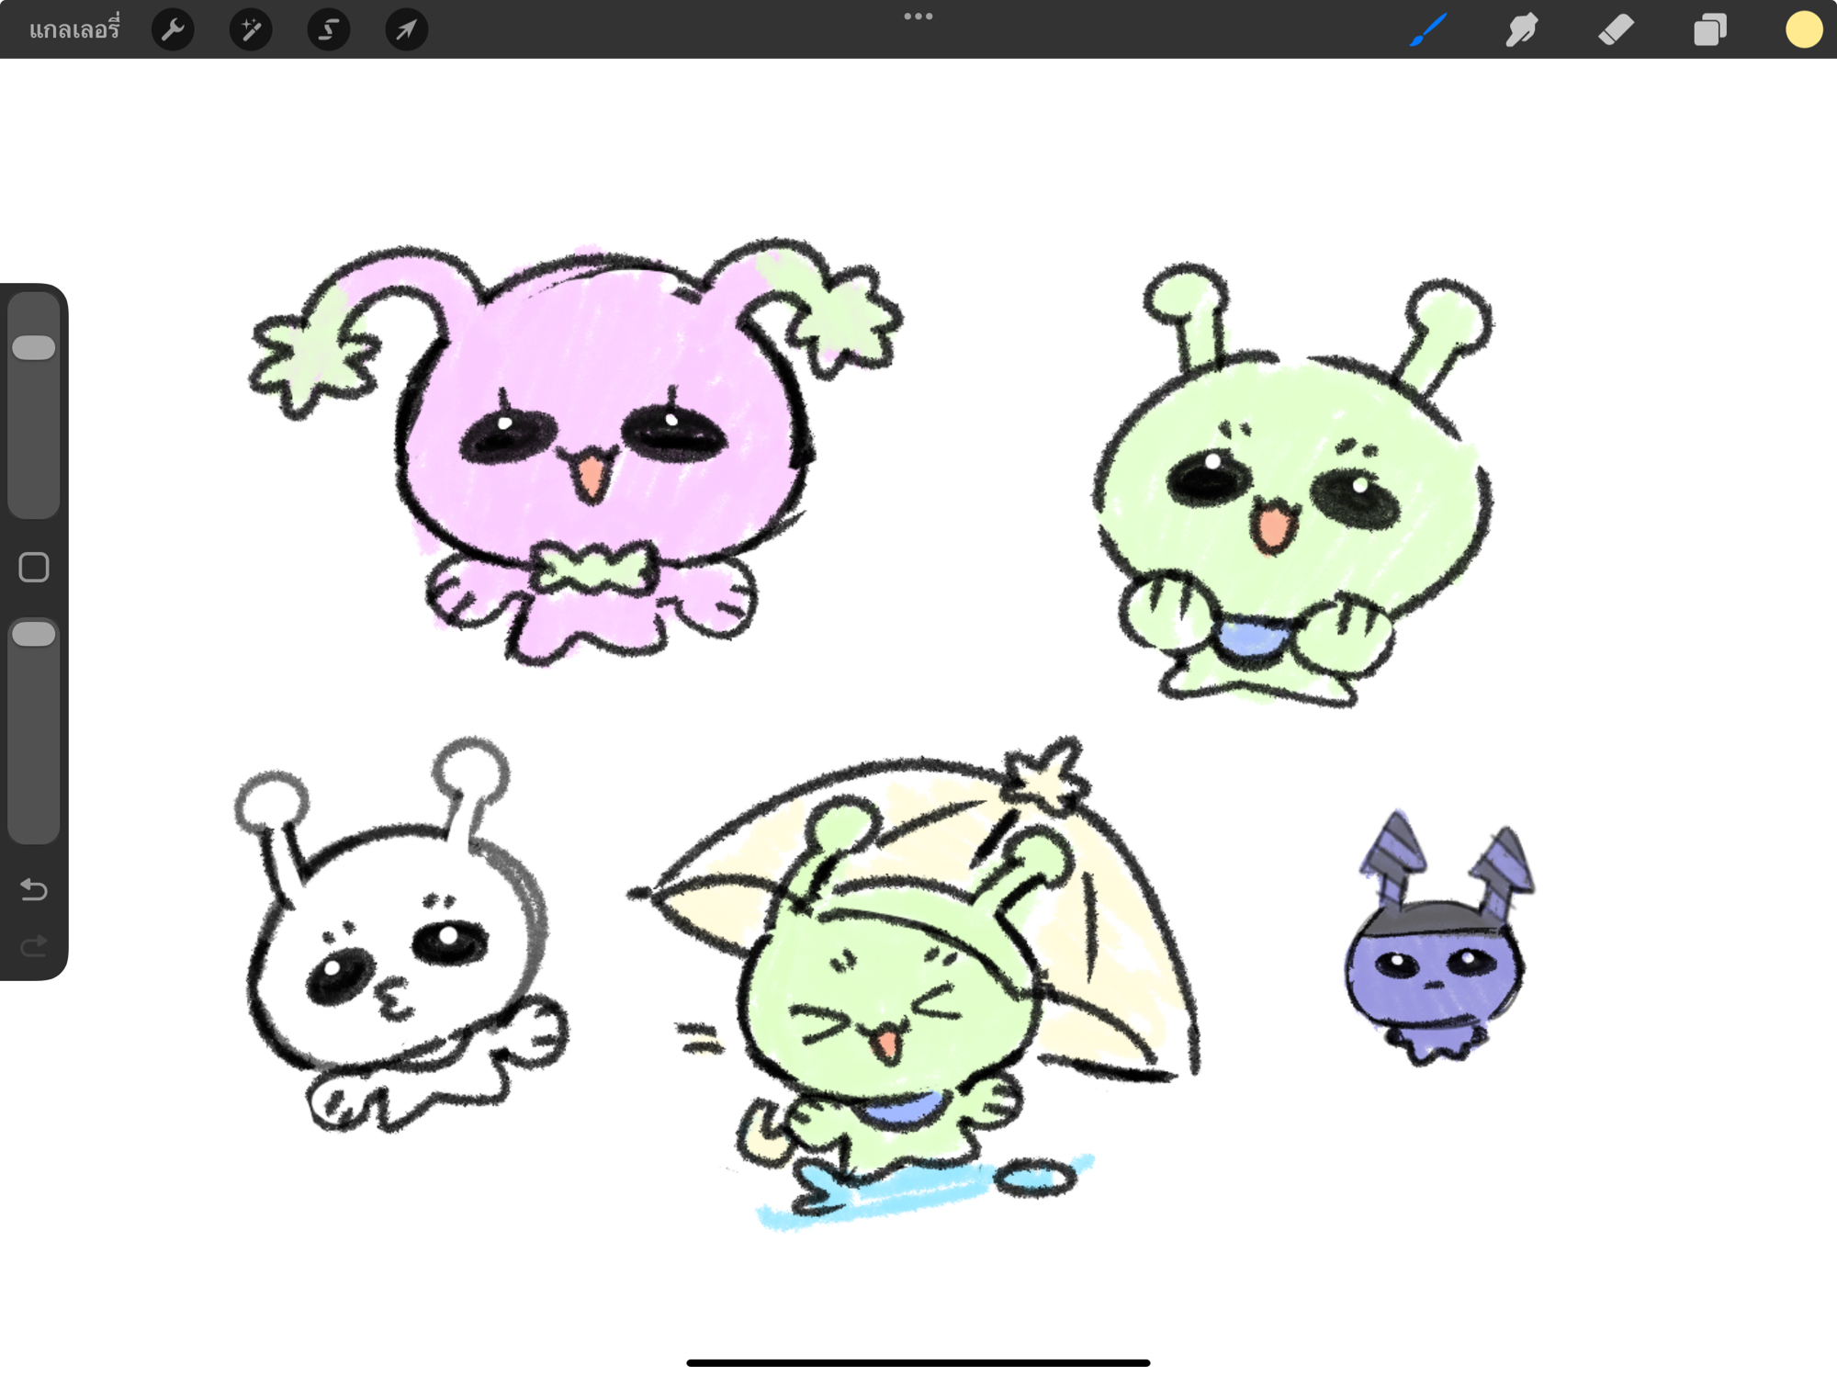
Task: Open the three-dot multitasking menu
Action: pos(918,17)
